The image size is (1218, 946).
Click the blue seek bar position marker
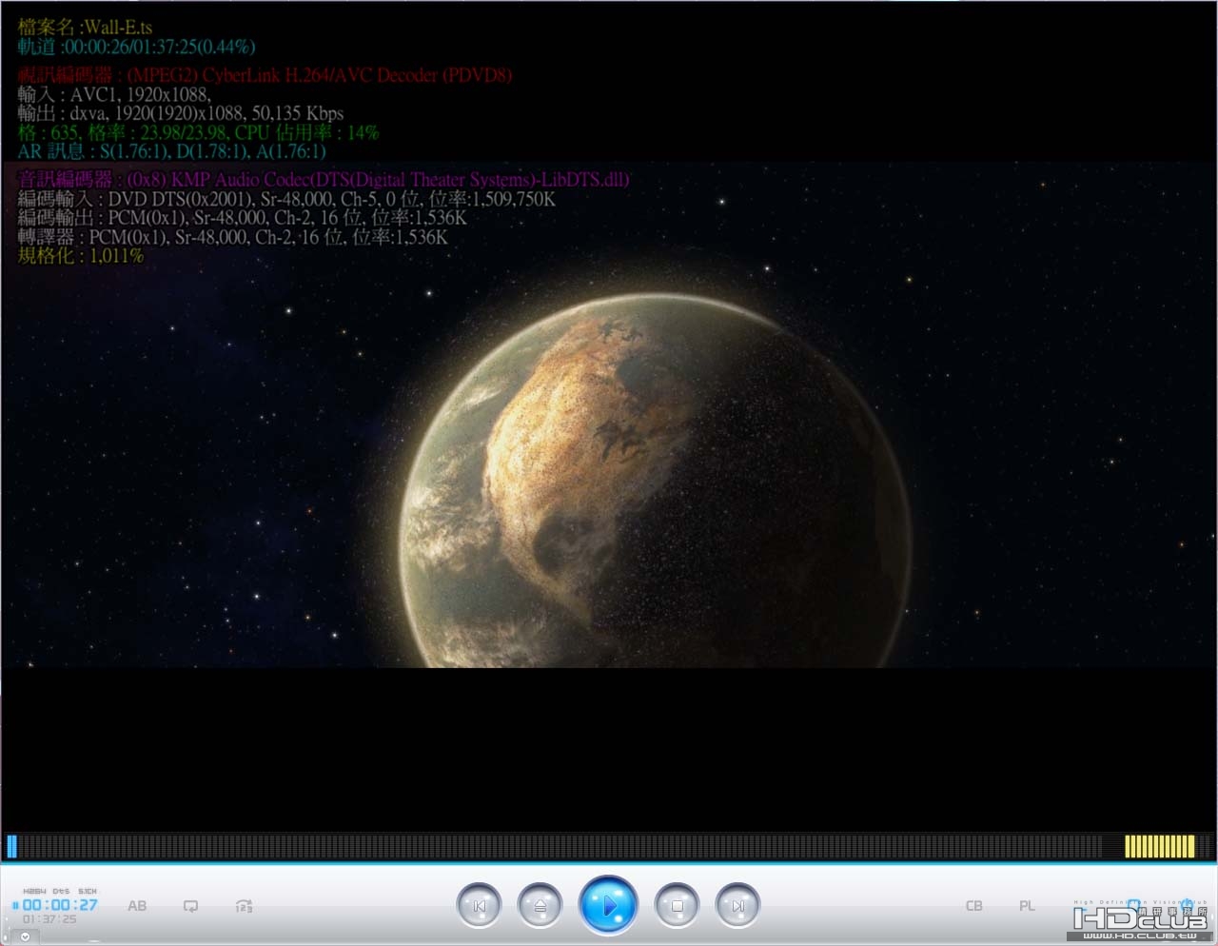pos(12,846)
